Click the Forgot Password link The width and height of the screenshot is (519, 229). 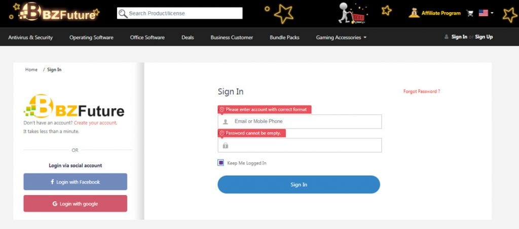pyautogui.click(x=421, y=91)
